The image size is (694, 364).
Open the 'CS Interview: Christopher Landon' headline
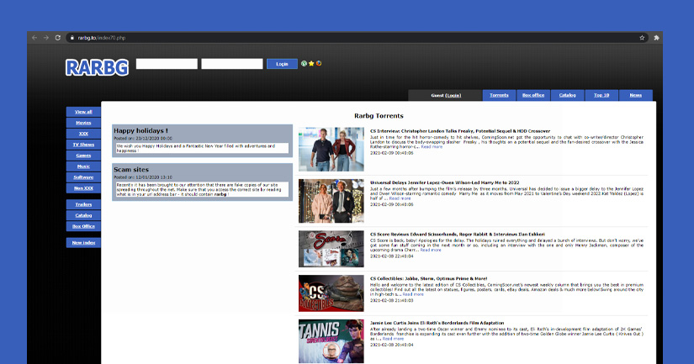pos(460,131)
